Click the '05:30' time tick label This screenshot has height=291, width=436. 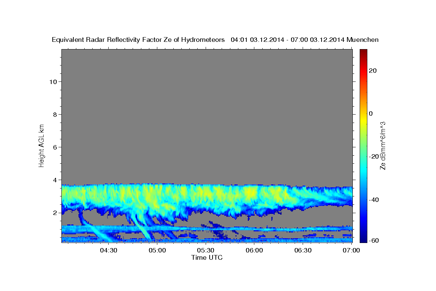(206, 250)
